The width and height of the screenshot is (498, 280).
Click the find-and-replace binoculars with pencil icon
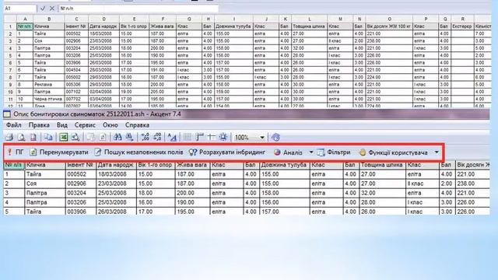130,137
